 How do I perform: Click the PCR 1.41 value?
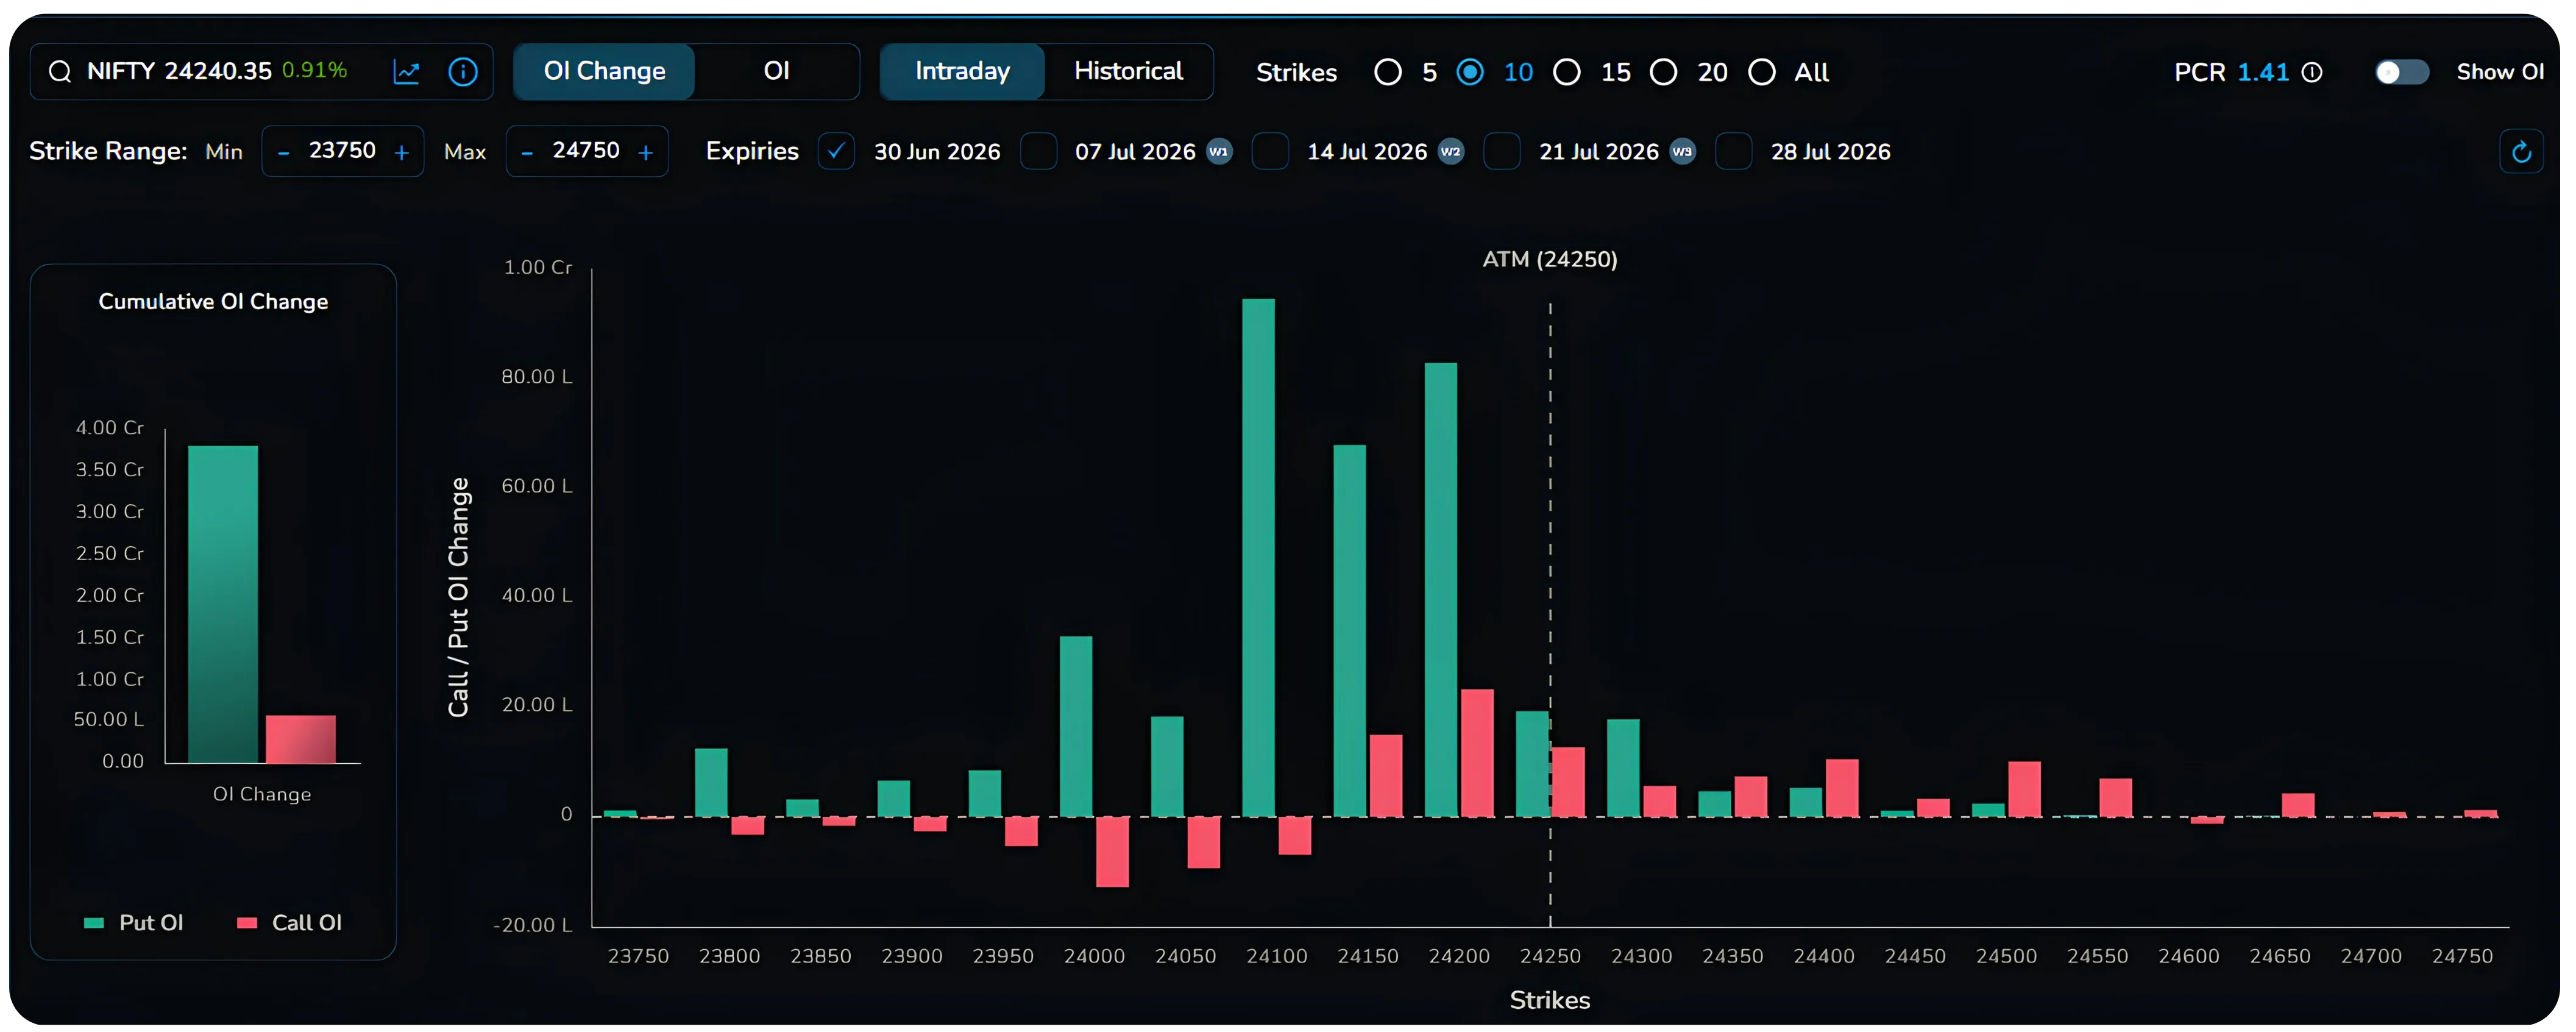[2262, 72]
